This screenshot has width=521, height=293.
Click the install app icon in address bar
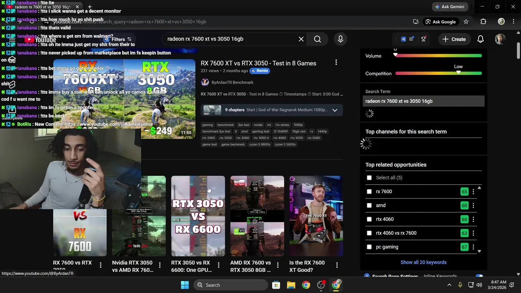pyautogui.click(x=416, y=22)
